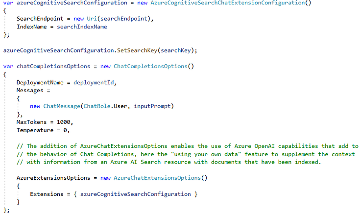Click the AzureExtensionsOptions property name
360x216 pixels.
coord(53,178)
